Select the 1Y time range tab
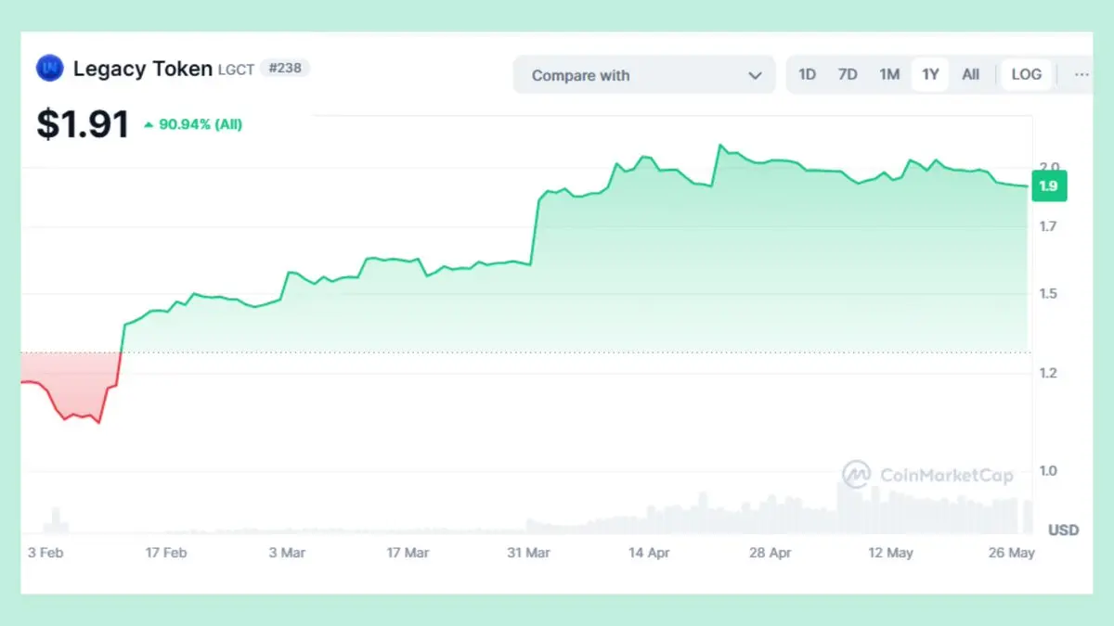Viewport: 1114px width, 626px height. [x=930, y=75]
